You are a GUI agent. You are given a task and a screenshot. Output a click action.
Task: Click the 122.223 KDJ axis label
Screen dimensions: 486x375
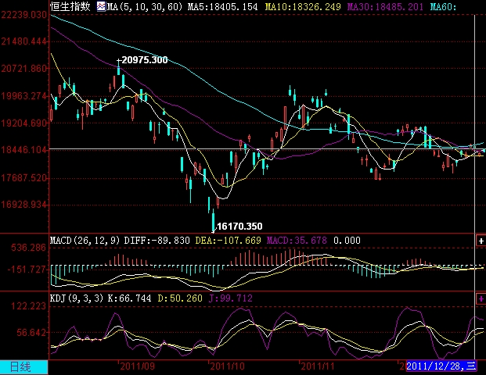pyautogui.click(x=28, y=306)
